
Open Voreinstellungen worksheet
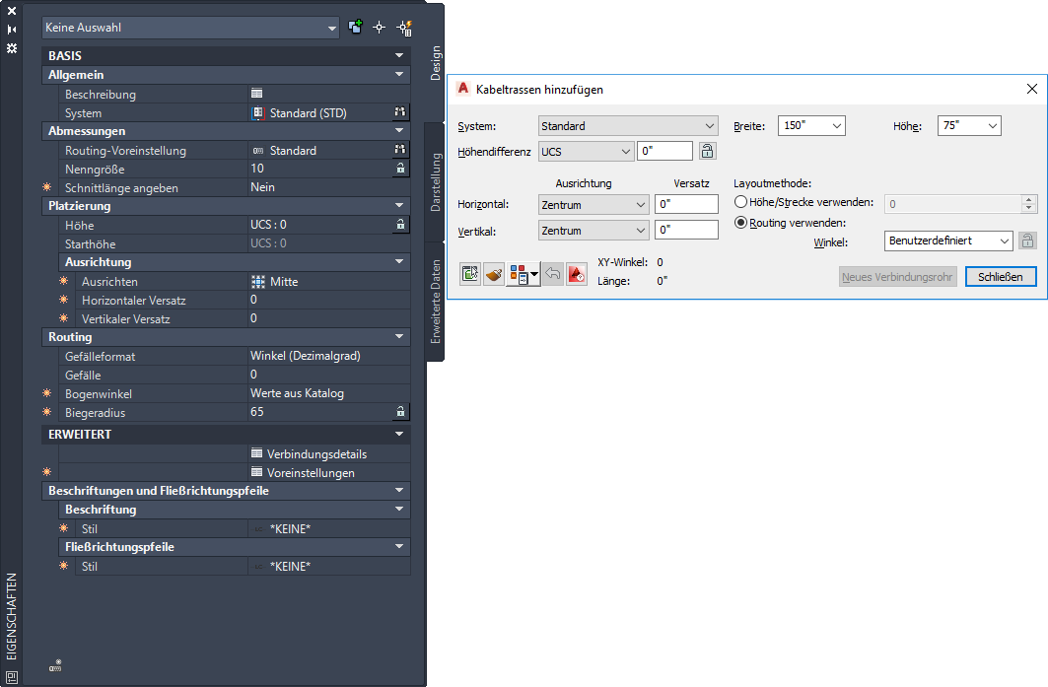click(x=303, y=472)
